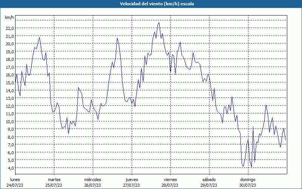This screenshot has height=189, width=302.
Task: Click the 20,0 y-axis label
Action: coord(10,44)
